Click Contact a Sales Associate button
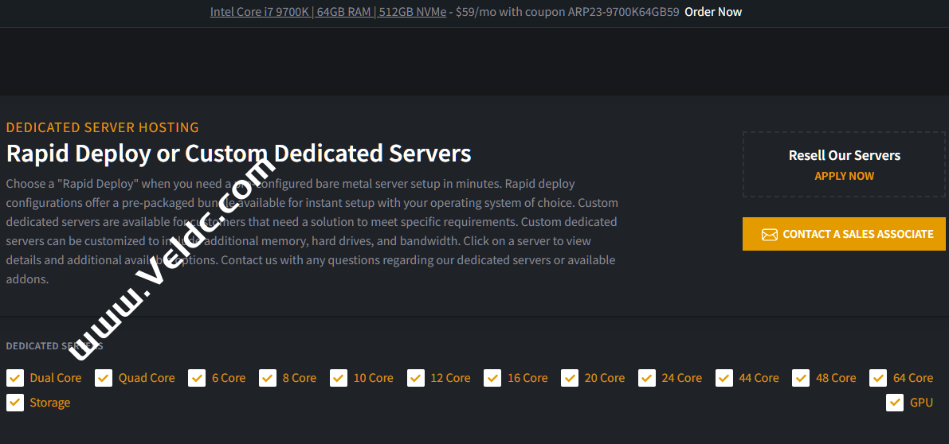Screen dimensions: 949x444 point(844,234)
